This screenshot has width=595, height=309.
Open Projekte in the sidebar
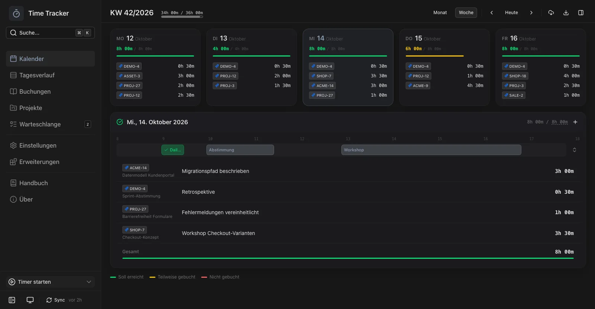pos(50,108)
